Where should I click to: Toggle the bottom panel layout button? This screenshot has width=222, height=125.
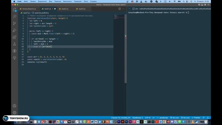(x=202, y=5)
